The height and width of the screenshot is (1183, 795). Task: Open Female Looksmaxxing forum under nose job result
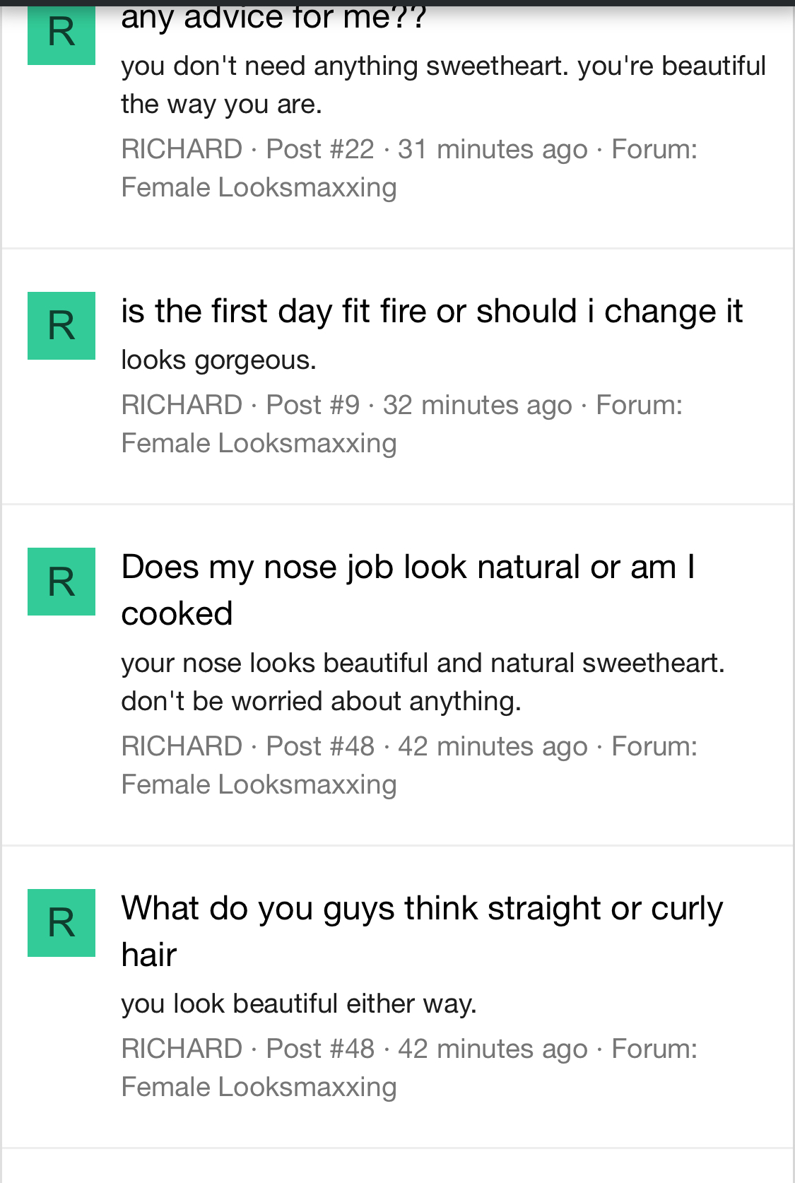pyautogui.click(x=259, y=785)
